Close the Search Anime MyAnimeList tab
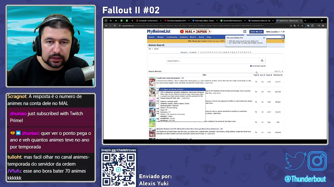The width and height of the screenshot is (334, 187). click(x=301, y=21)
